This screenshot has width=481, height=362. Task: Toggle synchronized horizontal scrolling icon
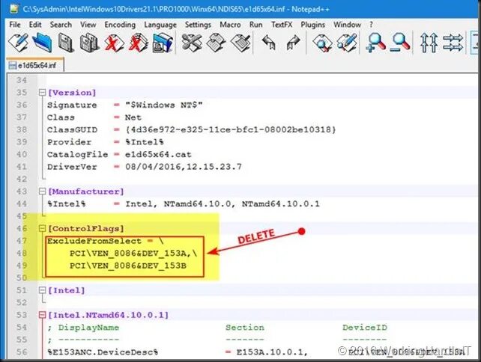(453, 43)
